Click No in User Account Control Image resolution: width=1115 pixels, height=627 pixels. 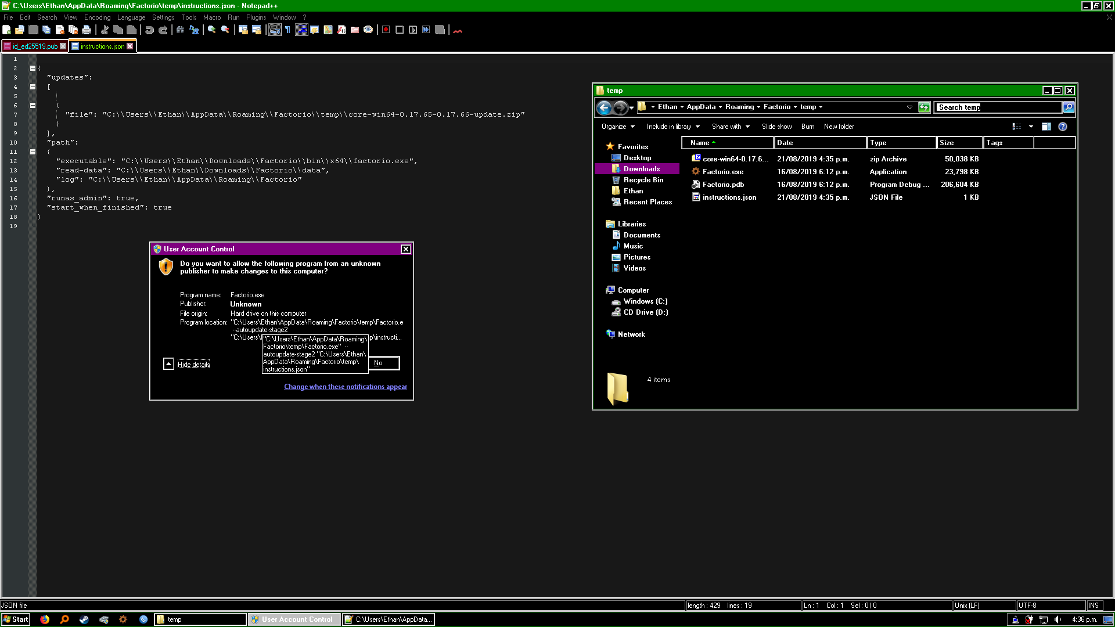384,363
